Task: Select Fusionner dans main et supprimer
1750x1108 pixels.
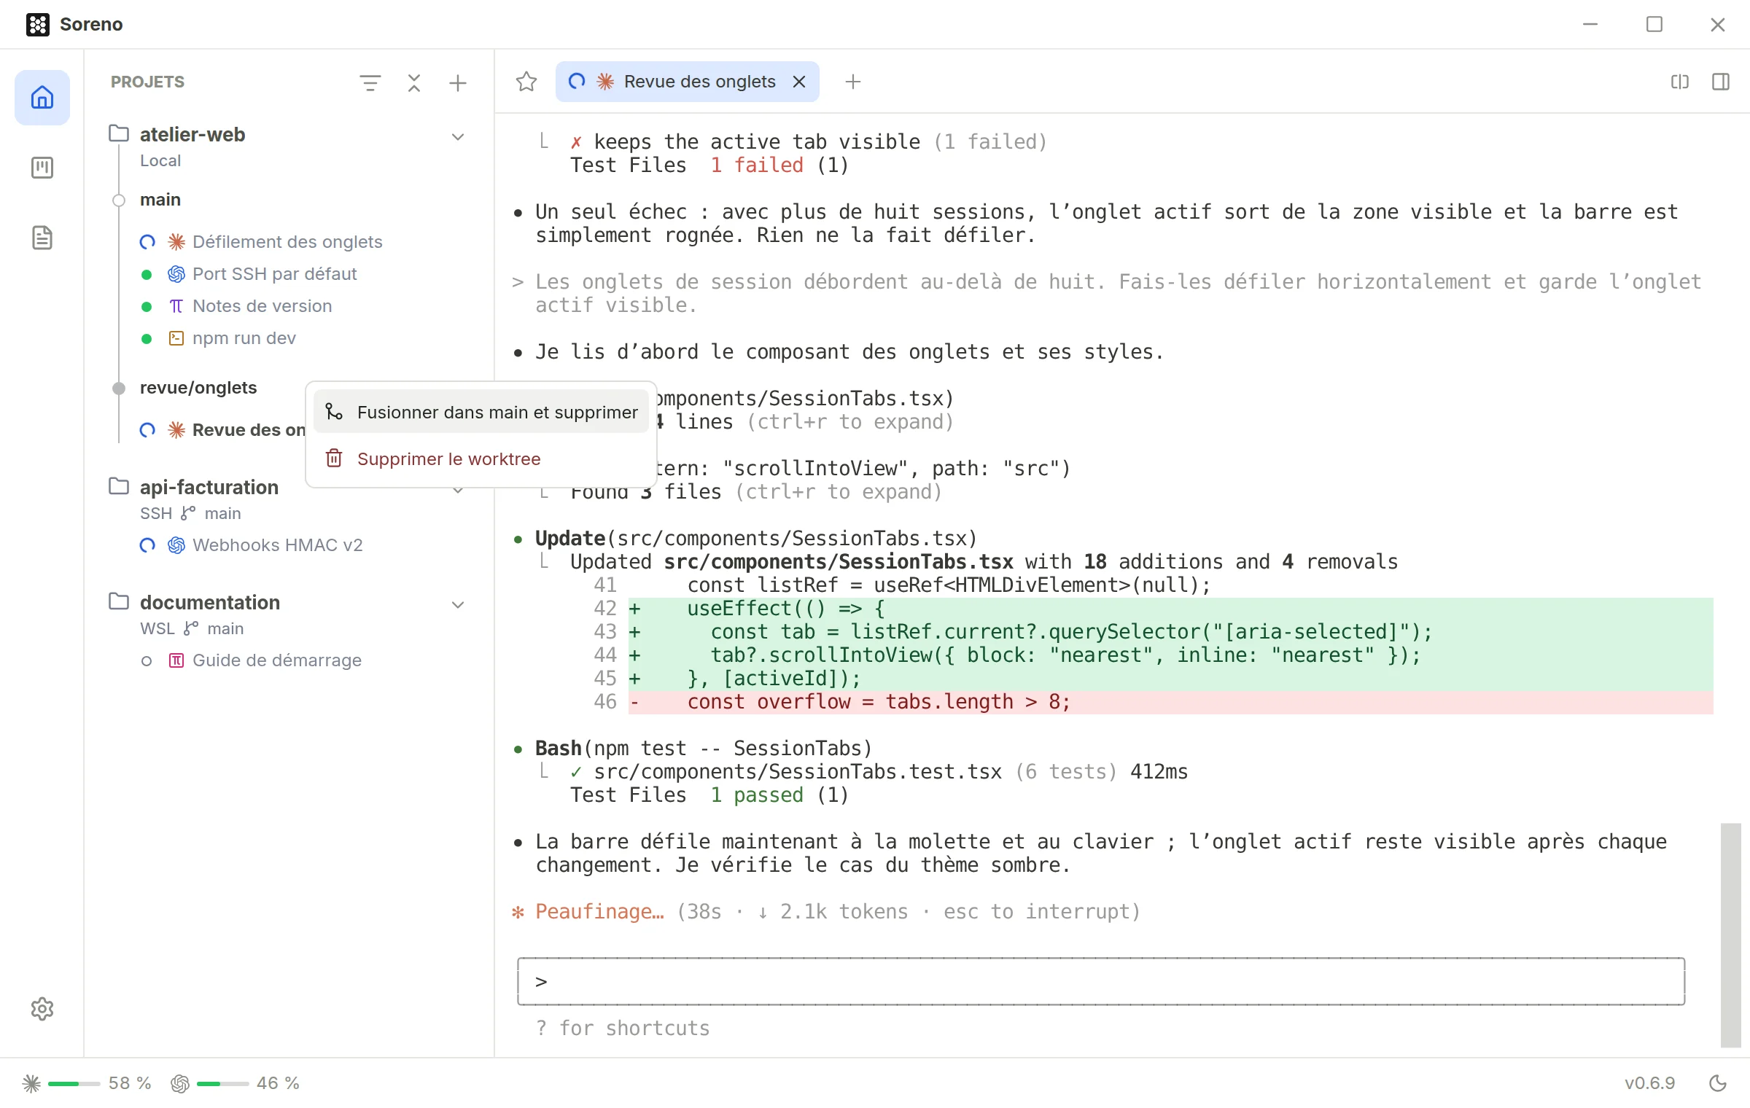Action: point(481,412)
